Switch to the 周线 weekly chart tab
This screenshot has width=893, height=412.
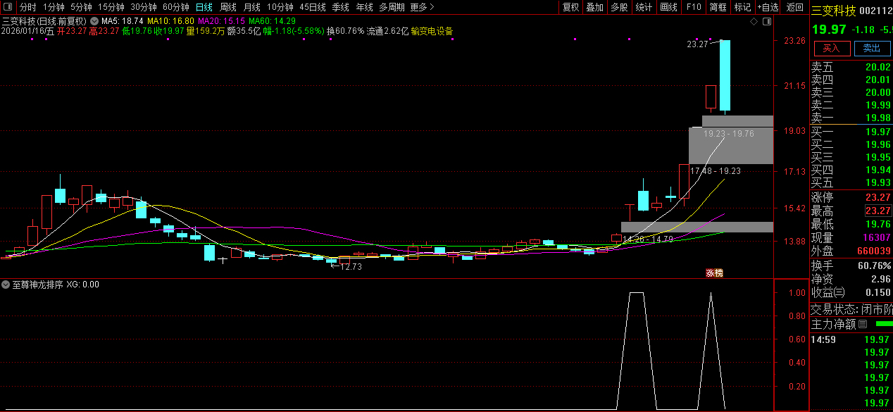227,7
